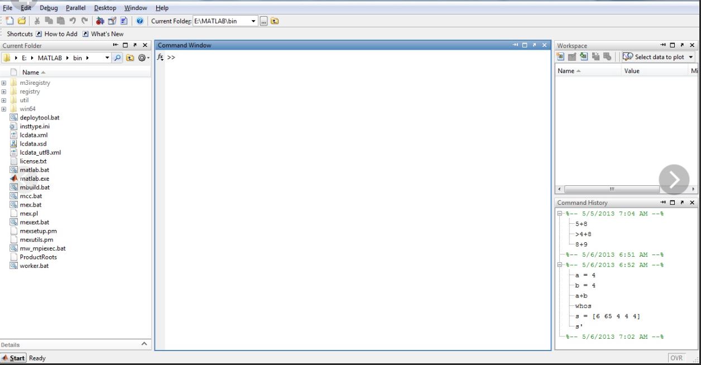The image size is (701, 365).
Task: Open the Edit menu
Action: pos(26,8)
